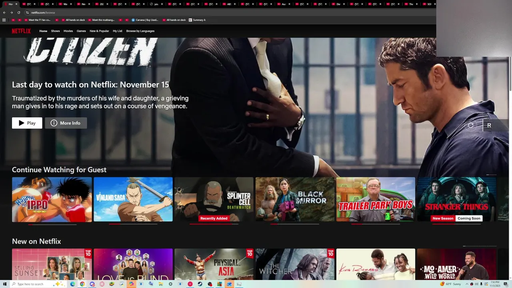This screenshot has width=512, height=288.
Task: Open New & Popular nav item
Action: [99, 31]
